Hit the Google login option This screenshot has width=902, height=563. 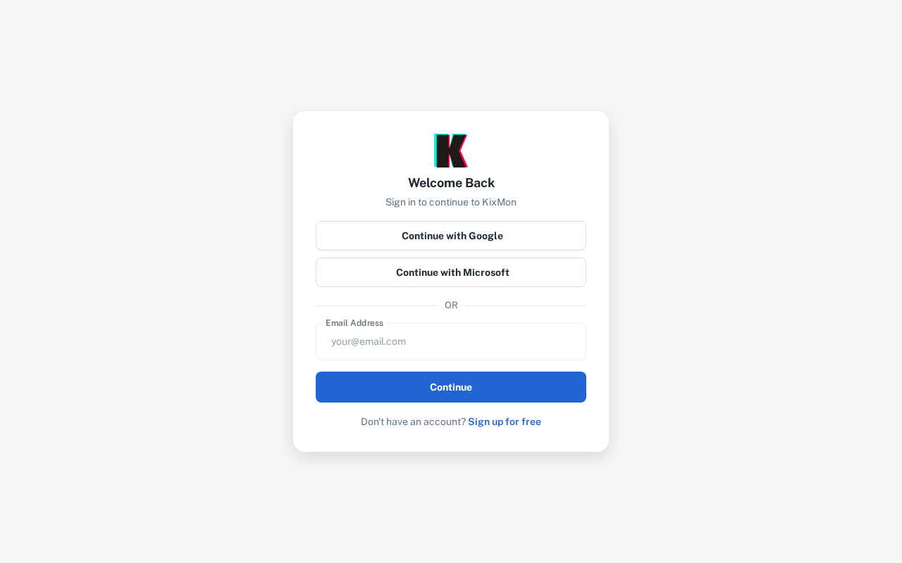click(x=451, y=236)
